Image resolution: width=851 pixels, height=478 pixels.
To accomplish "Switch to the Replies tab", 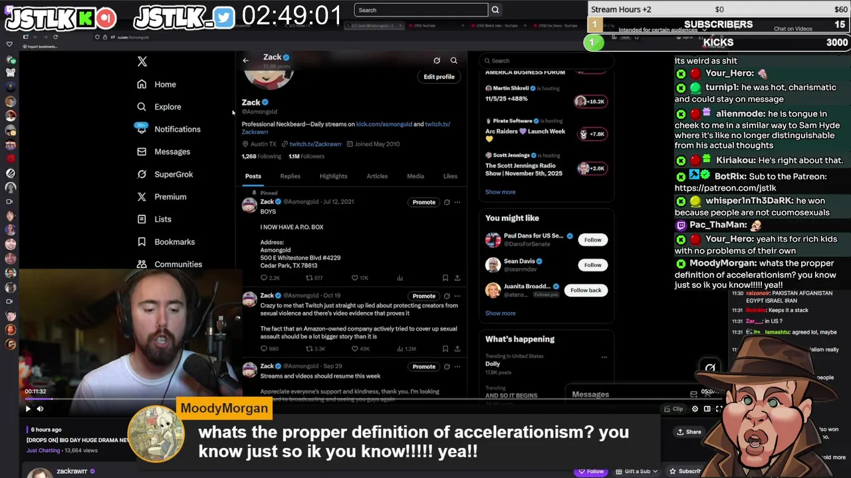I will pyautogui.click(x=290, y=177).
